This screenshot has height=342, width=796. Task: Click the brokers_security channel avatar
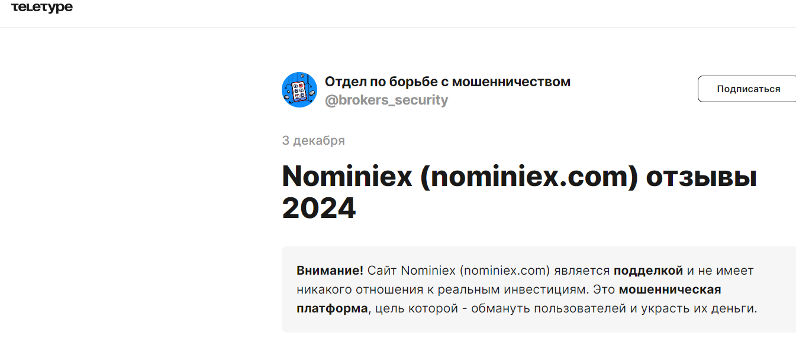pyautogui.click(x=299, y=89)
